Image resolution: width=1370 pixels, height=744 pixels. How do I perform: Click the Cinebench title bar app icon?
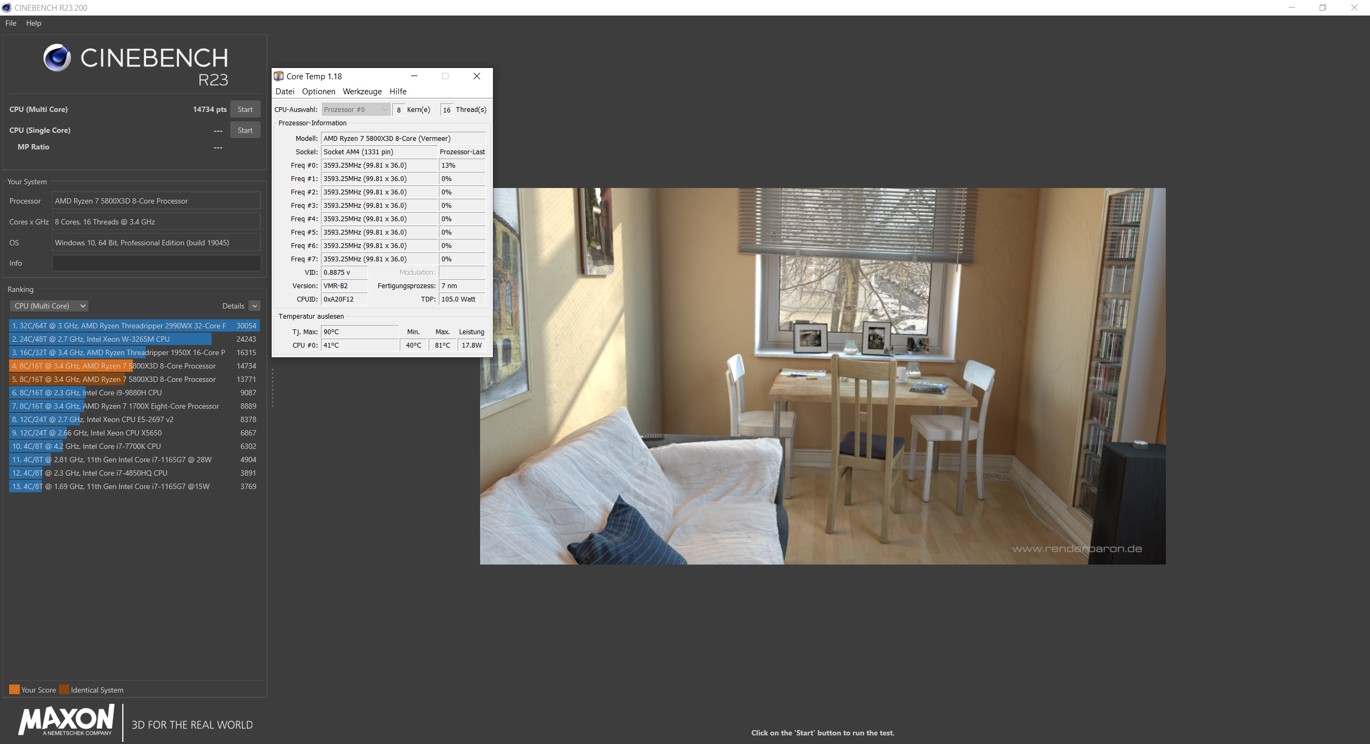(7, 7)
